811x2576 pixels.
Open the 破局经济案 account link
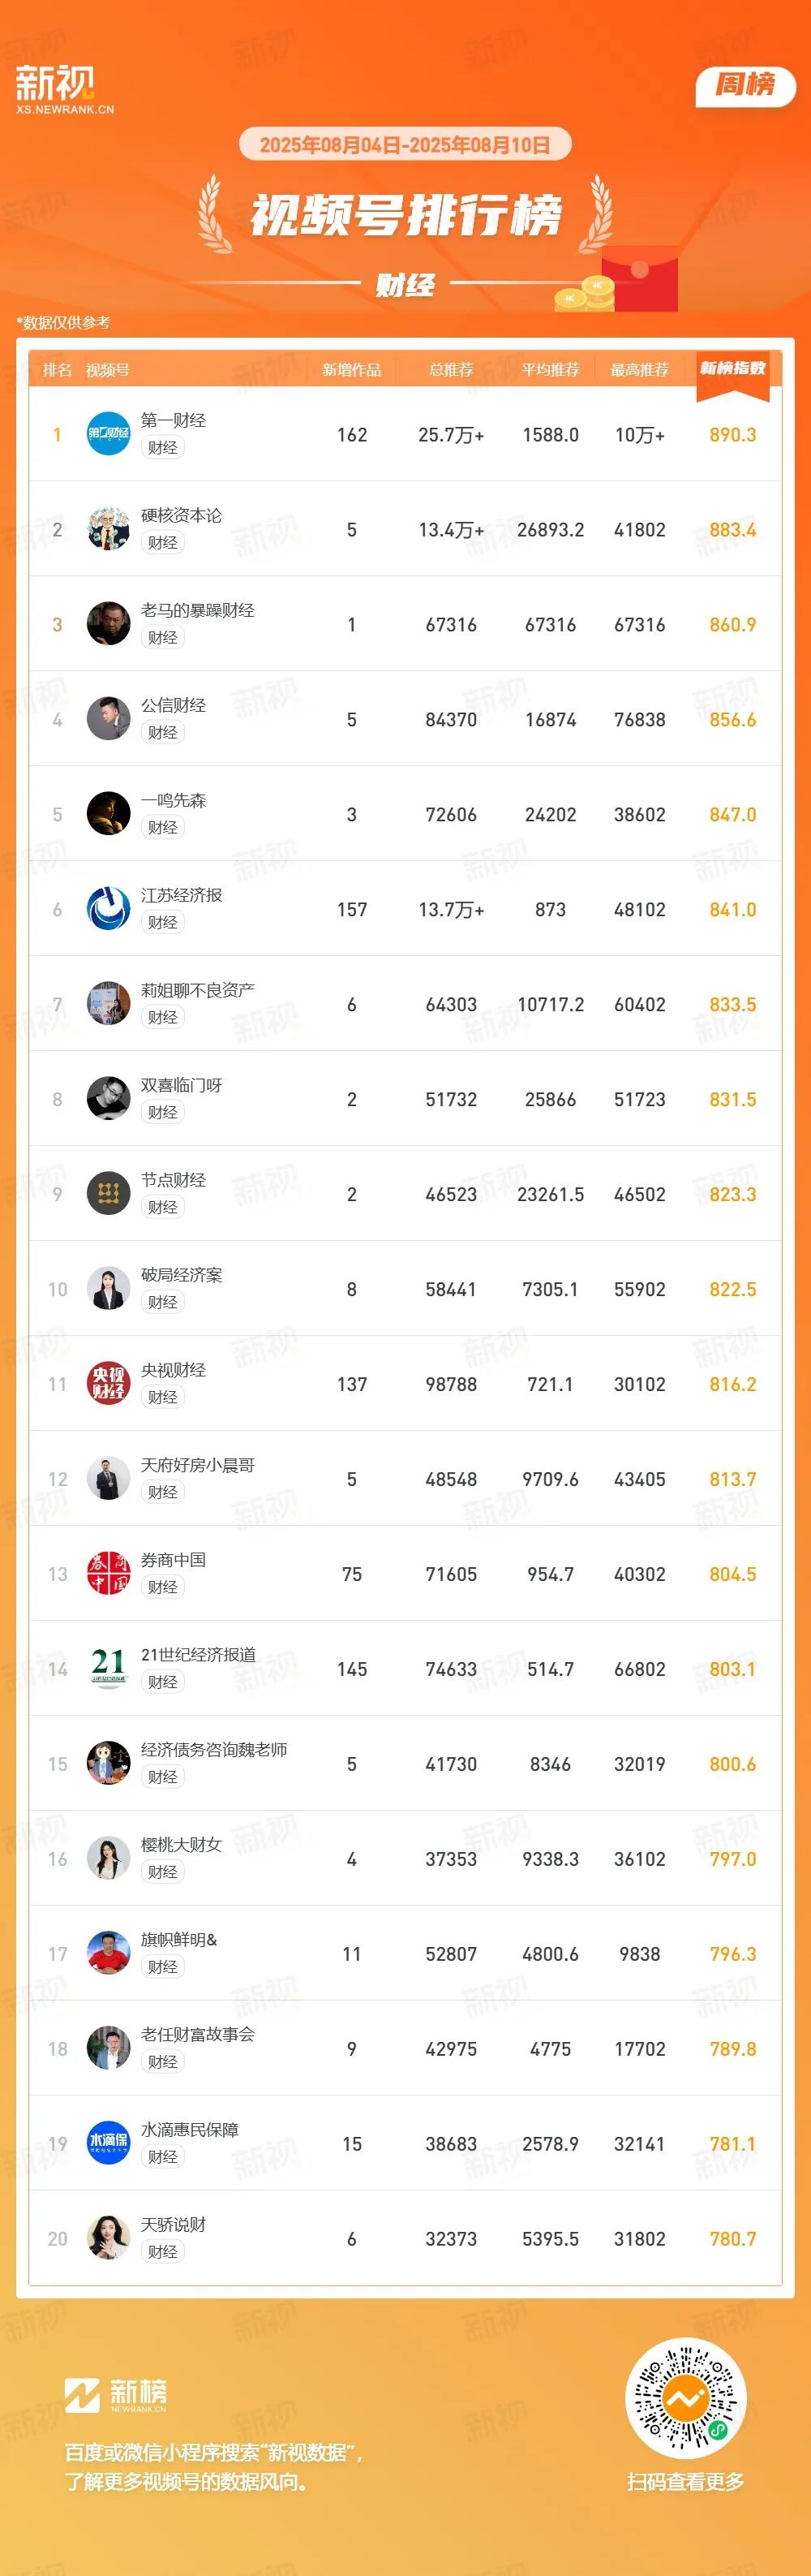[182, 1275]
